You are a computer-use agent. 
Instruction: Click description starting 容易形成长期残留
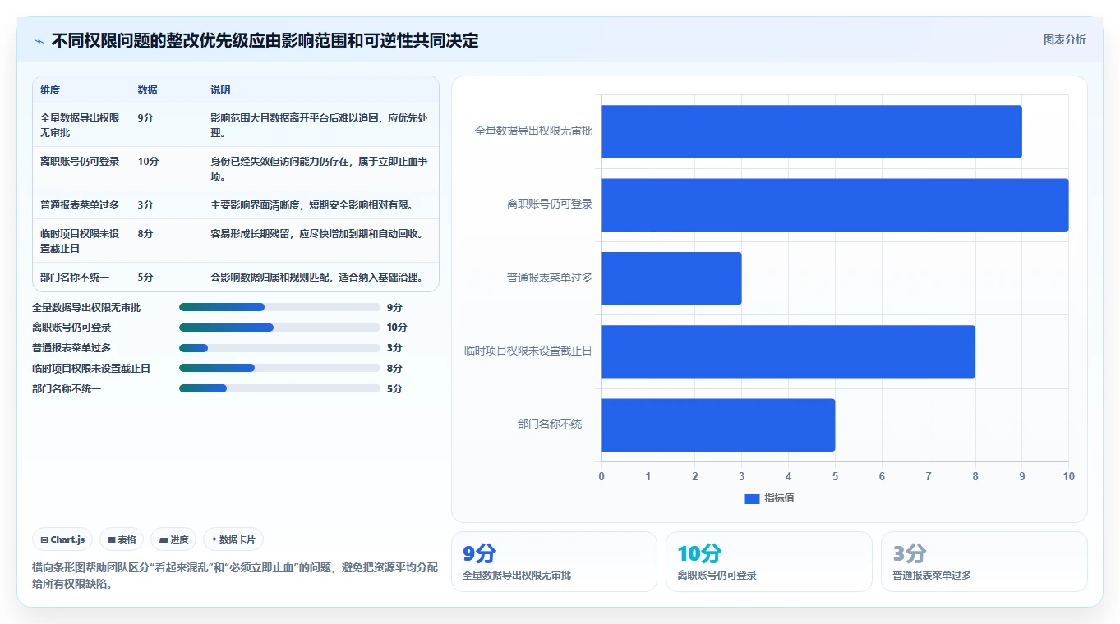pyautogui.click(x=317, y=234)
